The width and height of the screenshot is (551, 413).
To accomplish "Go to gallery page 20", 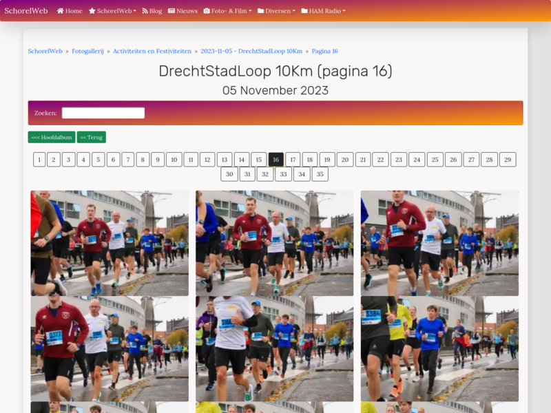I will coord(345,160).
